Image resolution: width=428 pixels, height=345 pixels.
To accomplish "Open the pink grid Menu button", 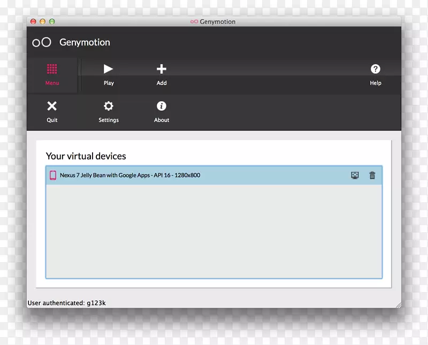I will (x=52, y=74).
